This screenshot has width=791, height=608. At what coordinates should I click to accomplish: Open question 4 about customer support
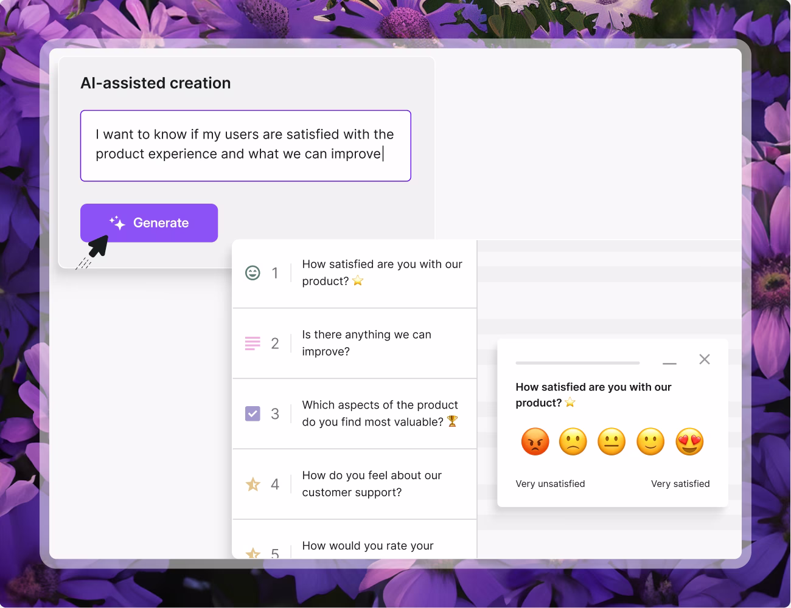tap(372, 484)
